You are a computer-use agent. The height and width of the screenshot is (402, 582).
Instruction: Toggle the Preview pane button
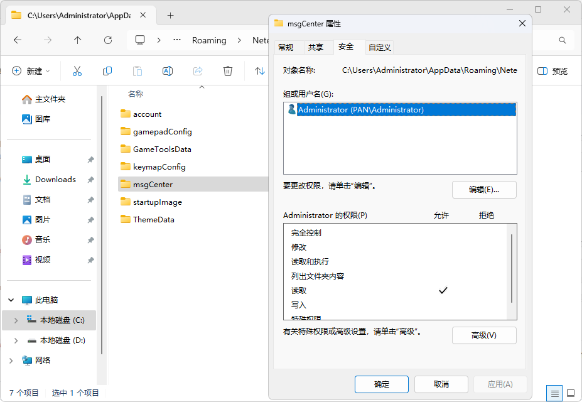click(x=552, y=71)
